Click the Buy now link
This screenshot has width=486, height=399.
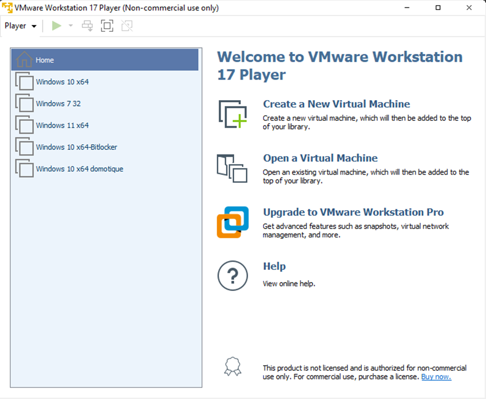(436, 377)
